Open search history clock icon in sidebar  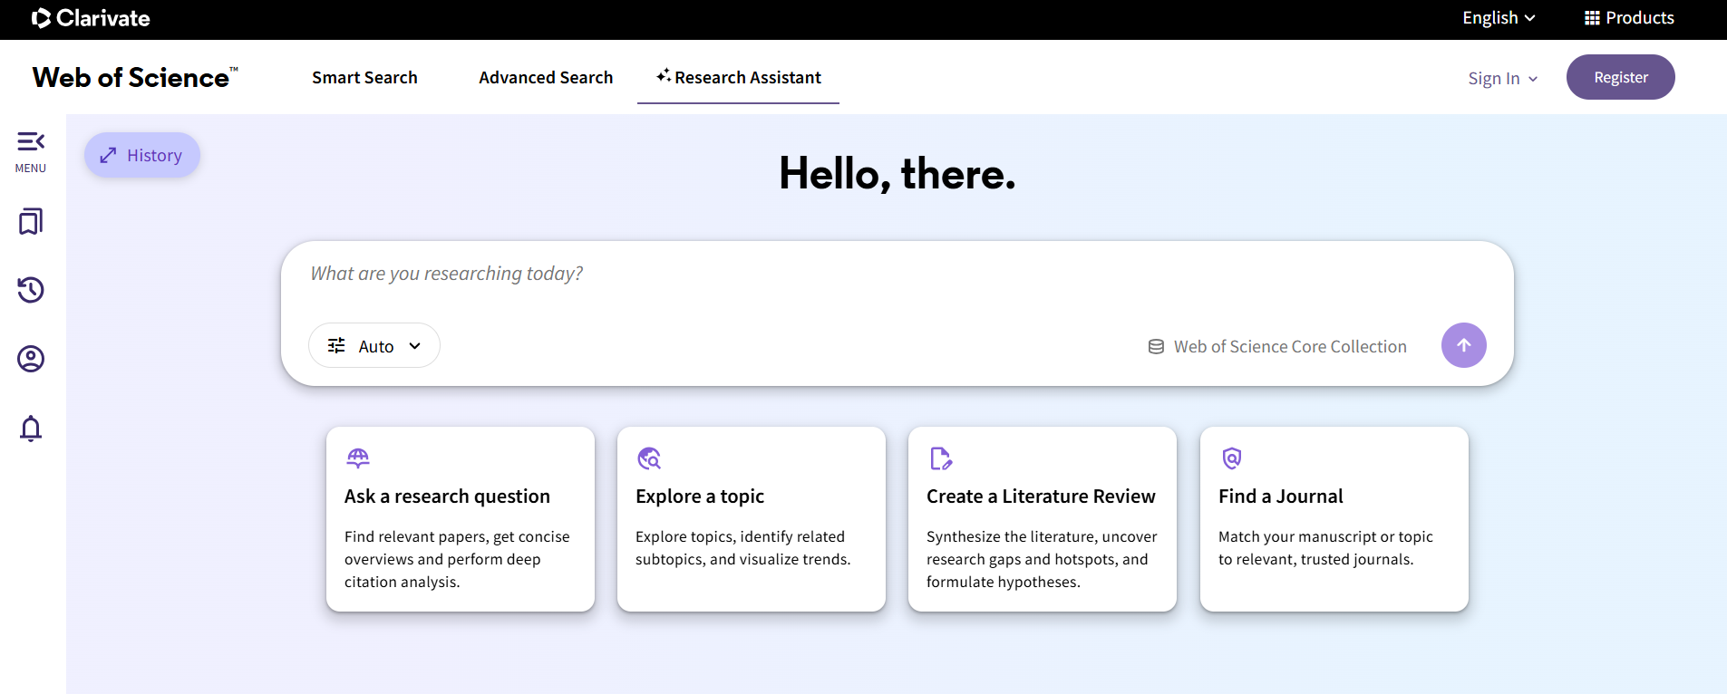(x=31, y=290)
